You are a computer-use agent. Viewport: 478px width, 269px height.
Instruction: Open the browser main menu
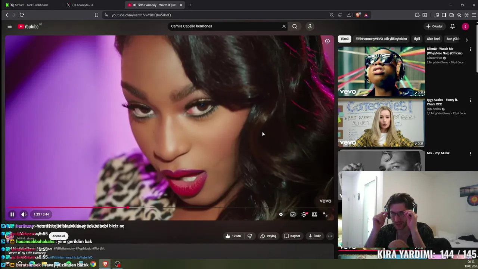point(474,15)
